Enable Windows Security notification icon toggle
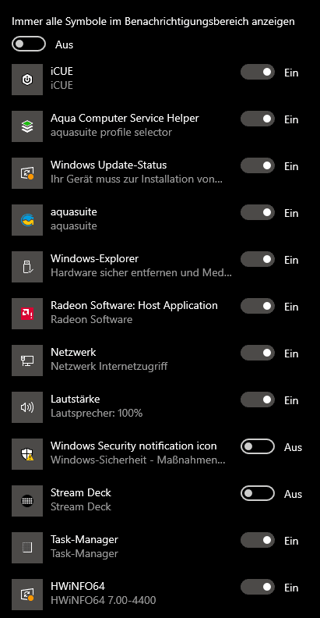The width and height of the screenshot is (320, 618). 258,446
